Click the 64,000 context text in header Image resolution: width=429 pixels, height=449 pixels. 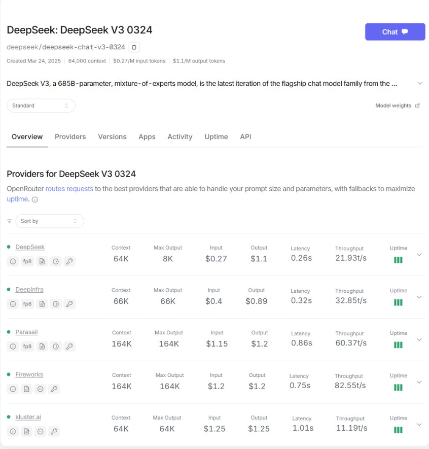(x=87, y=61)
